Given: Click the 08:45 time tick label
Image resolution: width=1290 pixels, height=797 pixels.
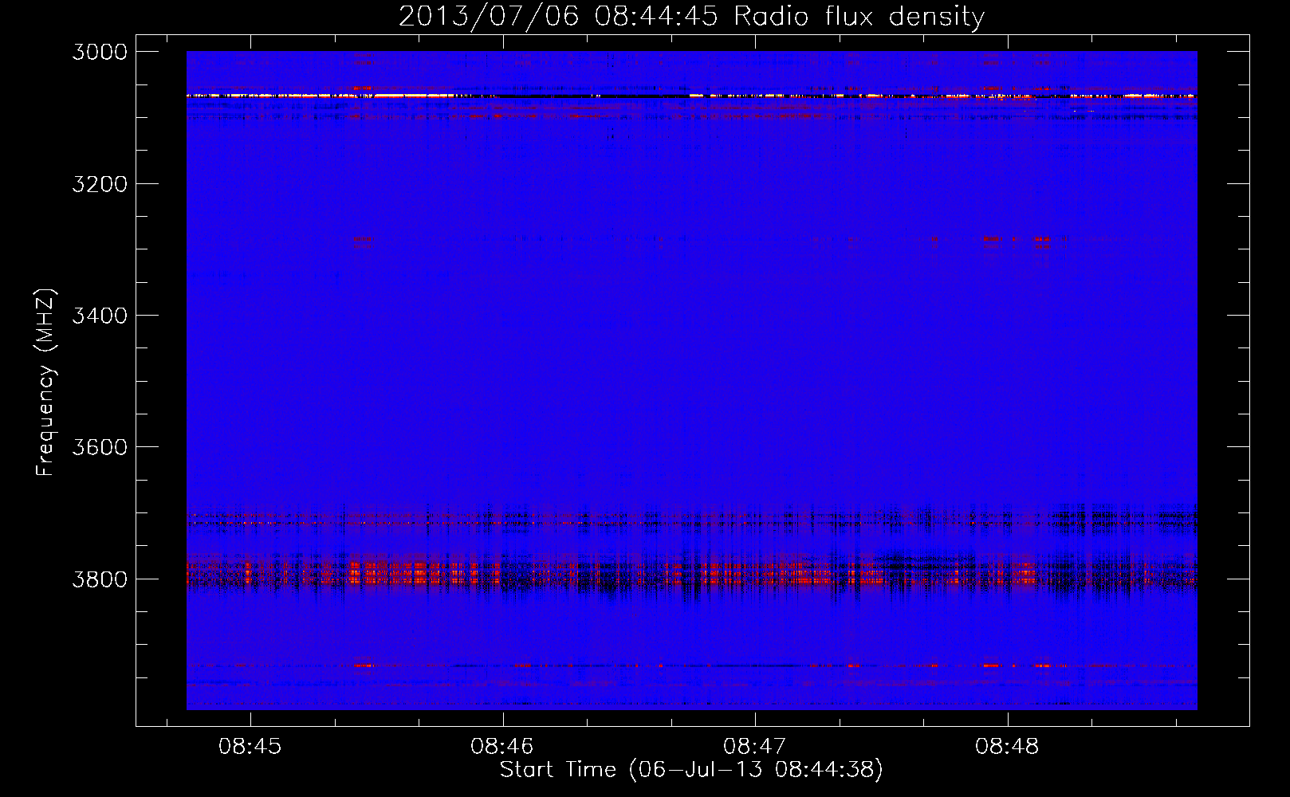Looking at the screenshot, I should pos(250,746).
